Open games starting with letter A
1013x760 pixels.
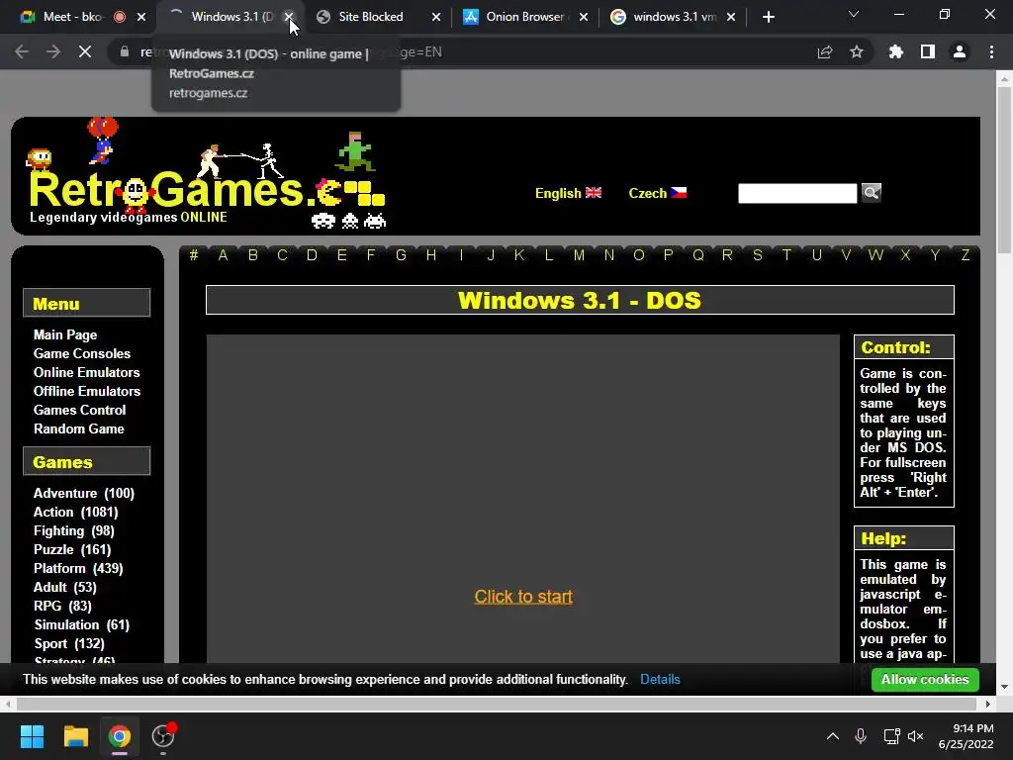223,255
